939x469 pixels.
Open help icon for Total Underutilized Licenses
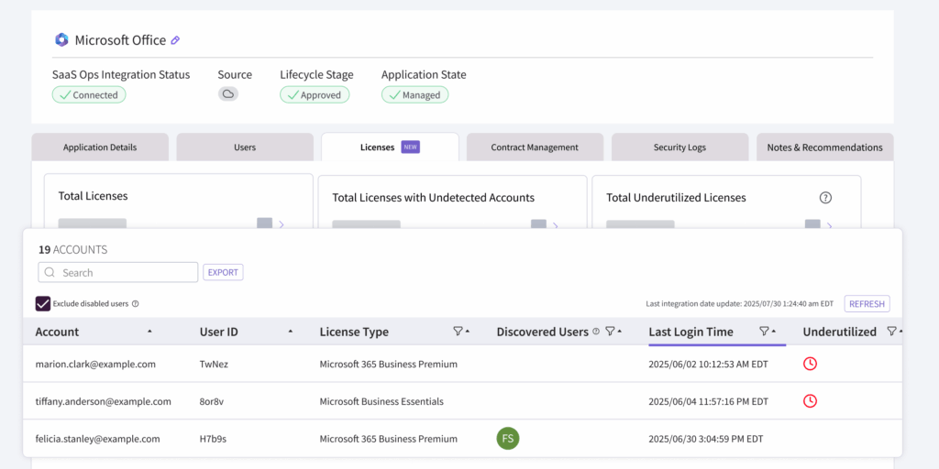click(825, 197)
